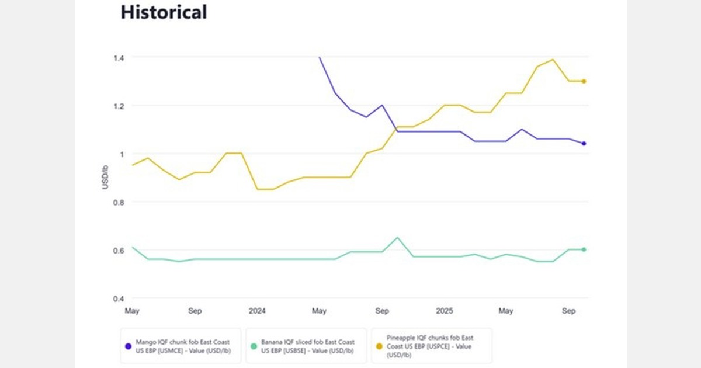Screen dimensions: 701x368
Task: Select the last yellow Pineapple data point
Action: pyautogui.click(x=584, y=81)
